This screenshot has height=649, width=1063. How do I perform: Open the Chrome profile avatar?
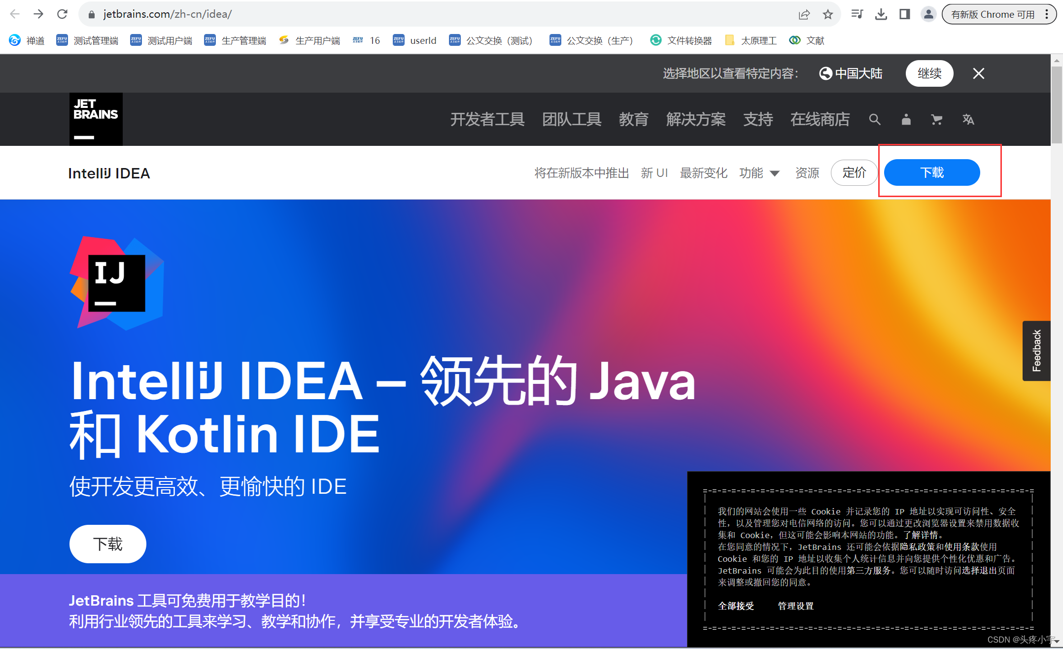(x=928, y=14)
